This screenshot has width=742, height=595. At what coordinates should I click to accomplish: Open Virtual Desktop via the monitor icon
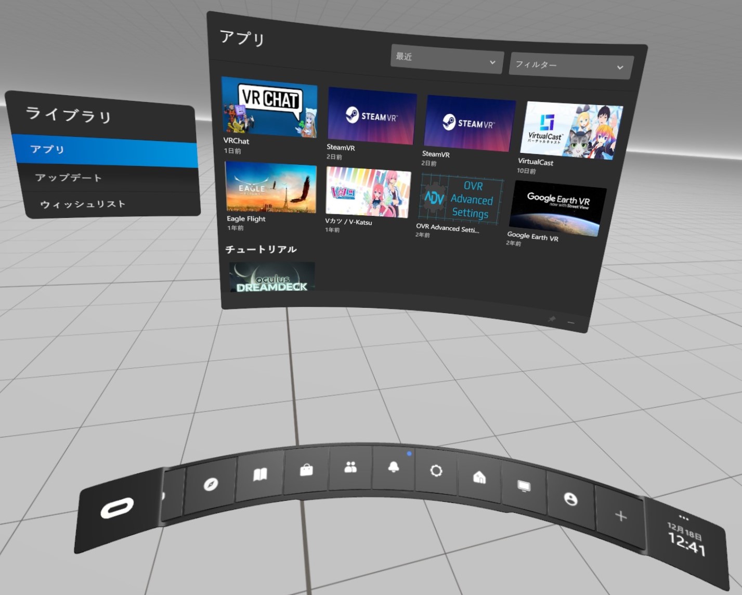tap(524, 486)
